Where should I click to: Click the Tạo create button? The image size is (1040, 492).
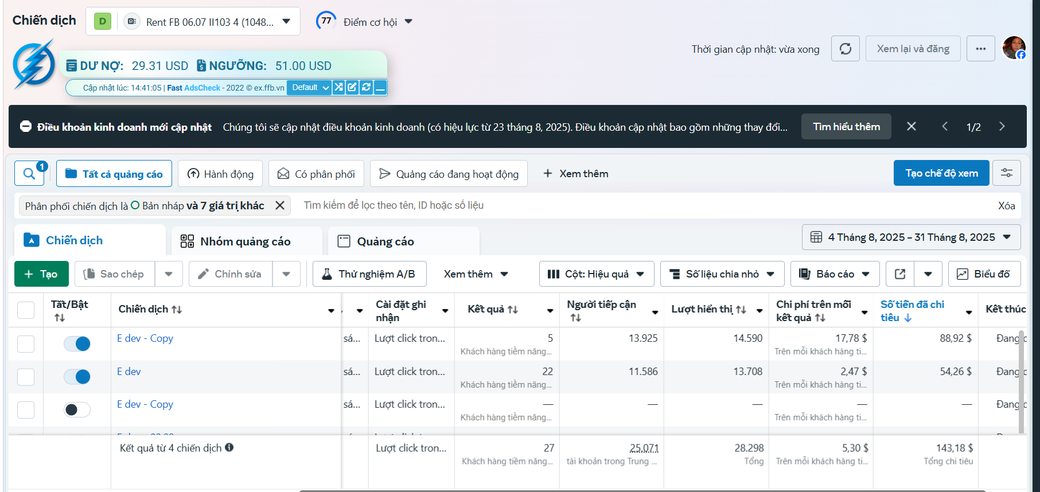point(41,274)
